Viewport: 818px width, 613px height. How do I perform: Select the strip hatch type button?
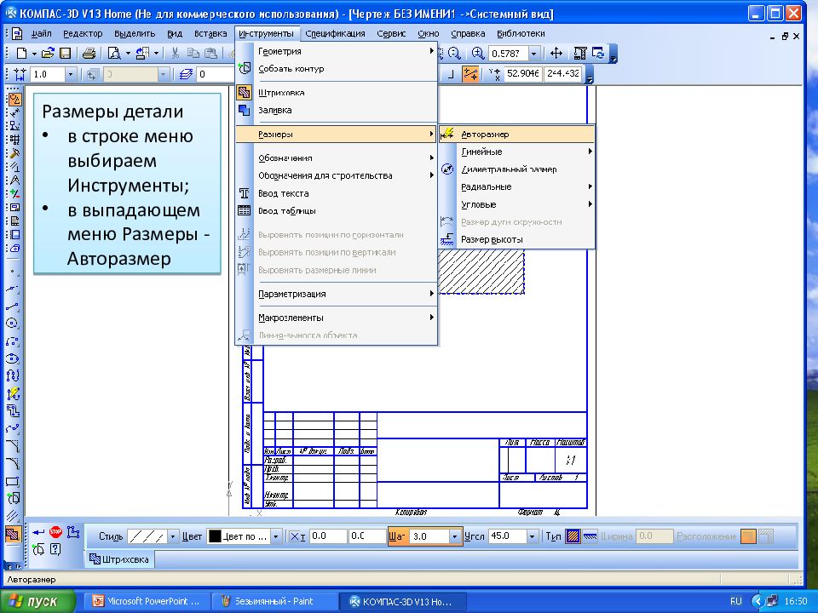coord(590,536)
